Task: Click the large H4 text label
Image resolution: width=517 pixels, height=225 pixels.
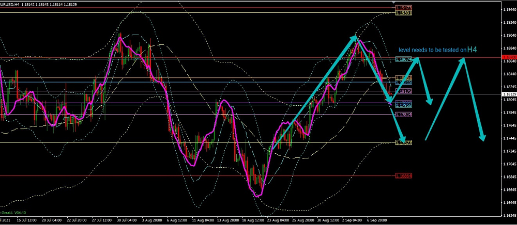Action: click(472, 50)
